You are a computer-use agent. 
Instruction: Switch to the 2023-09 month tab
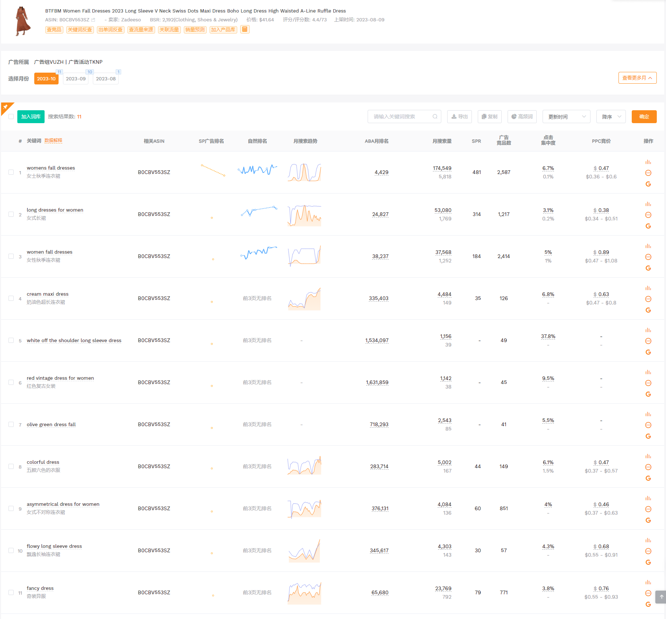tap(76, 79)
